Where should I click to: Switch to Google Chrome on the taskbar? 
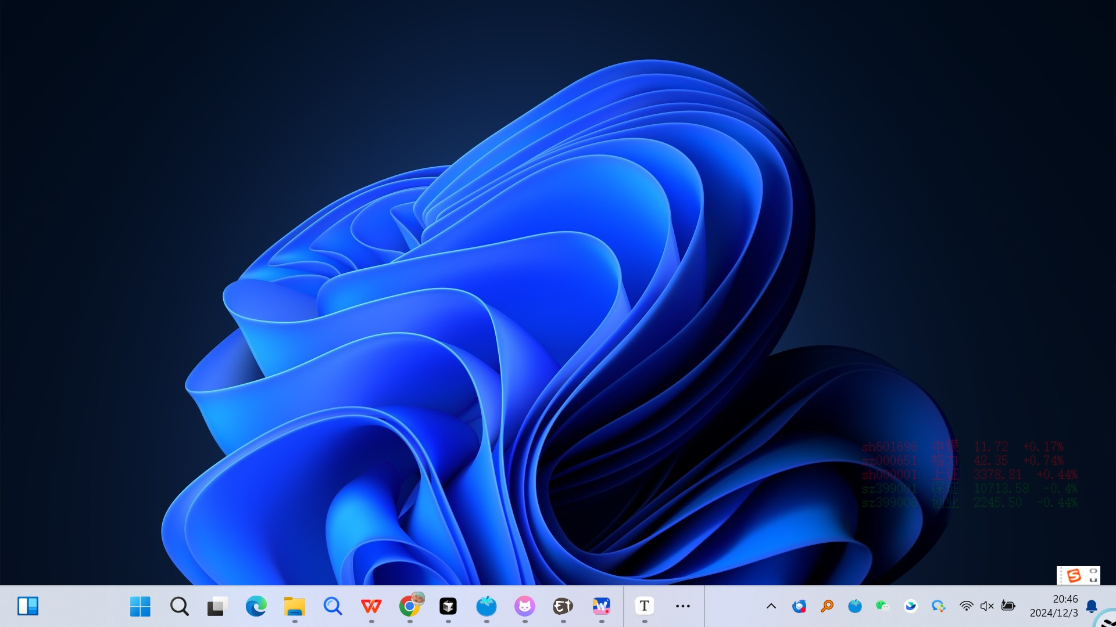[x=410, y=606]
